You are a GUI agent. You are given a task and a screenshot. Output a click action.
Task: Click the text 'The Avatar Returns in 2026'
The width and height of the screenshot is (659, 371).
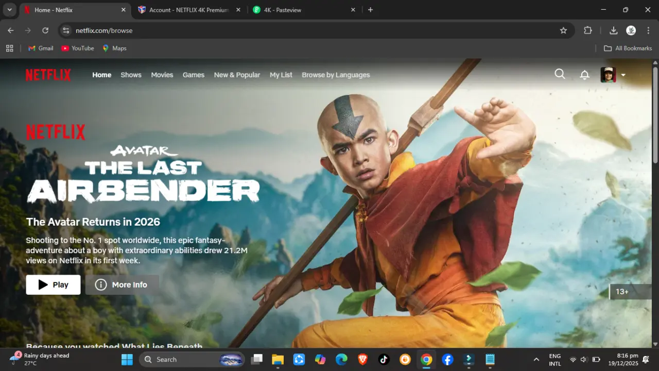[93, 222]
